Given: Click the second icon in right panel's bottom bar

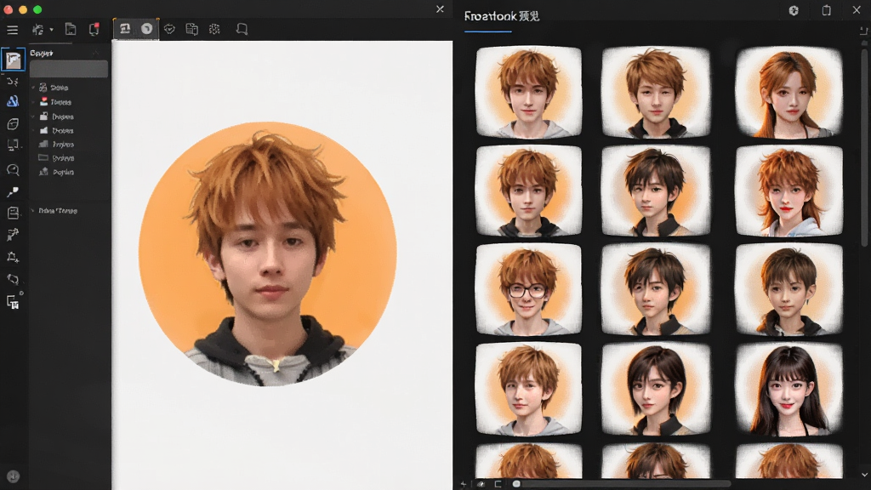Looking at the screenshot, I should tap(481, 484).
